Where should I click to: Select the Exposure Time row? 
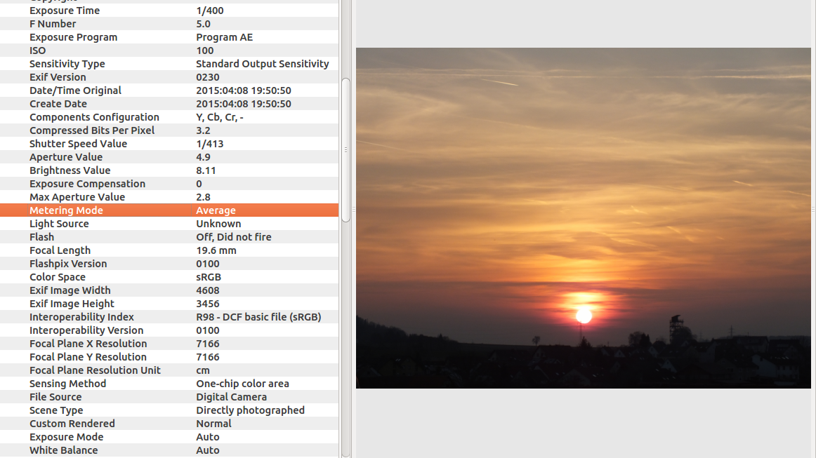click(x=169, y=11)
